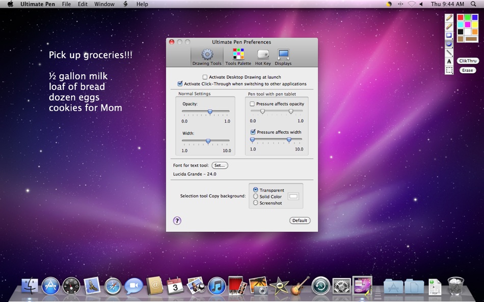Switch to the Displays pane
484x302 pixels.
tap(283, 57)
